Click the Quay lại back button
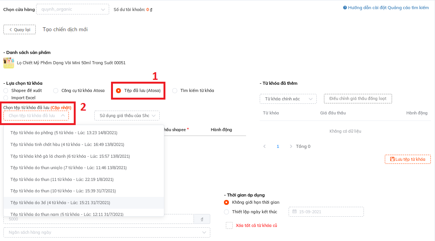 [19, 30]
